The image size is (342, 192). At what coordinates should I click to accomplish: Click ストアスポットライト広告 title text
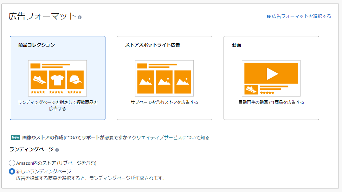[153, 45]
